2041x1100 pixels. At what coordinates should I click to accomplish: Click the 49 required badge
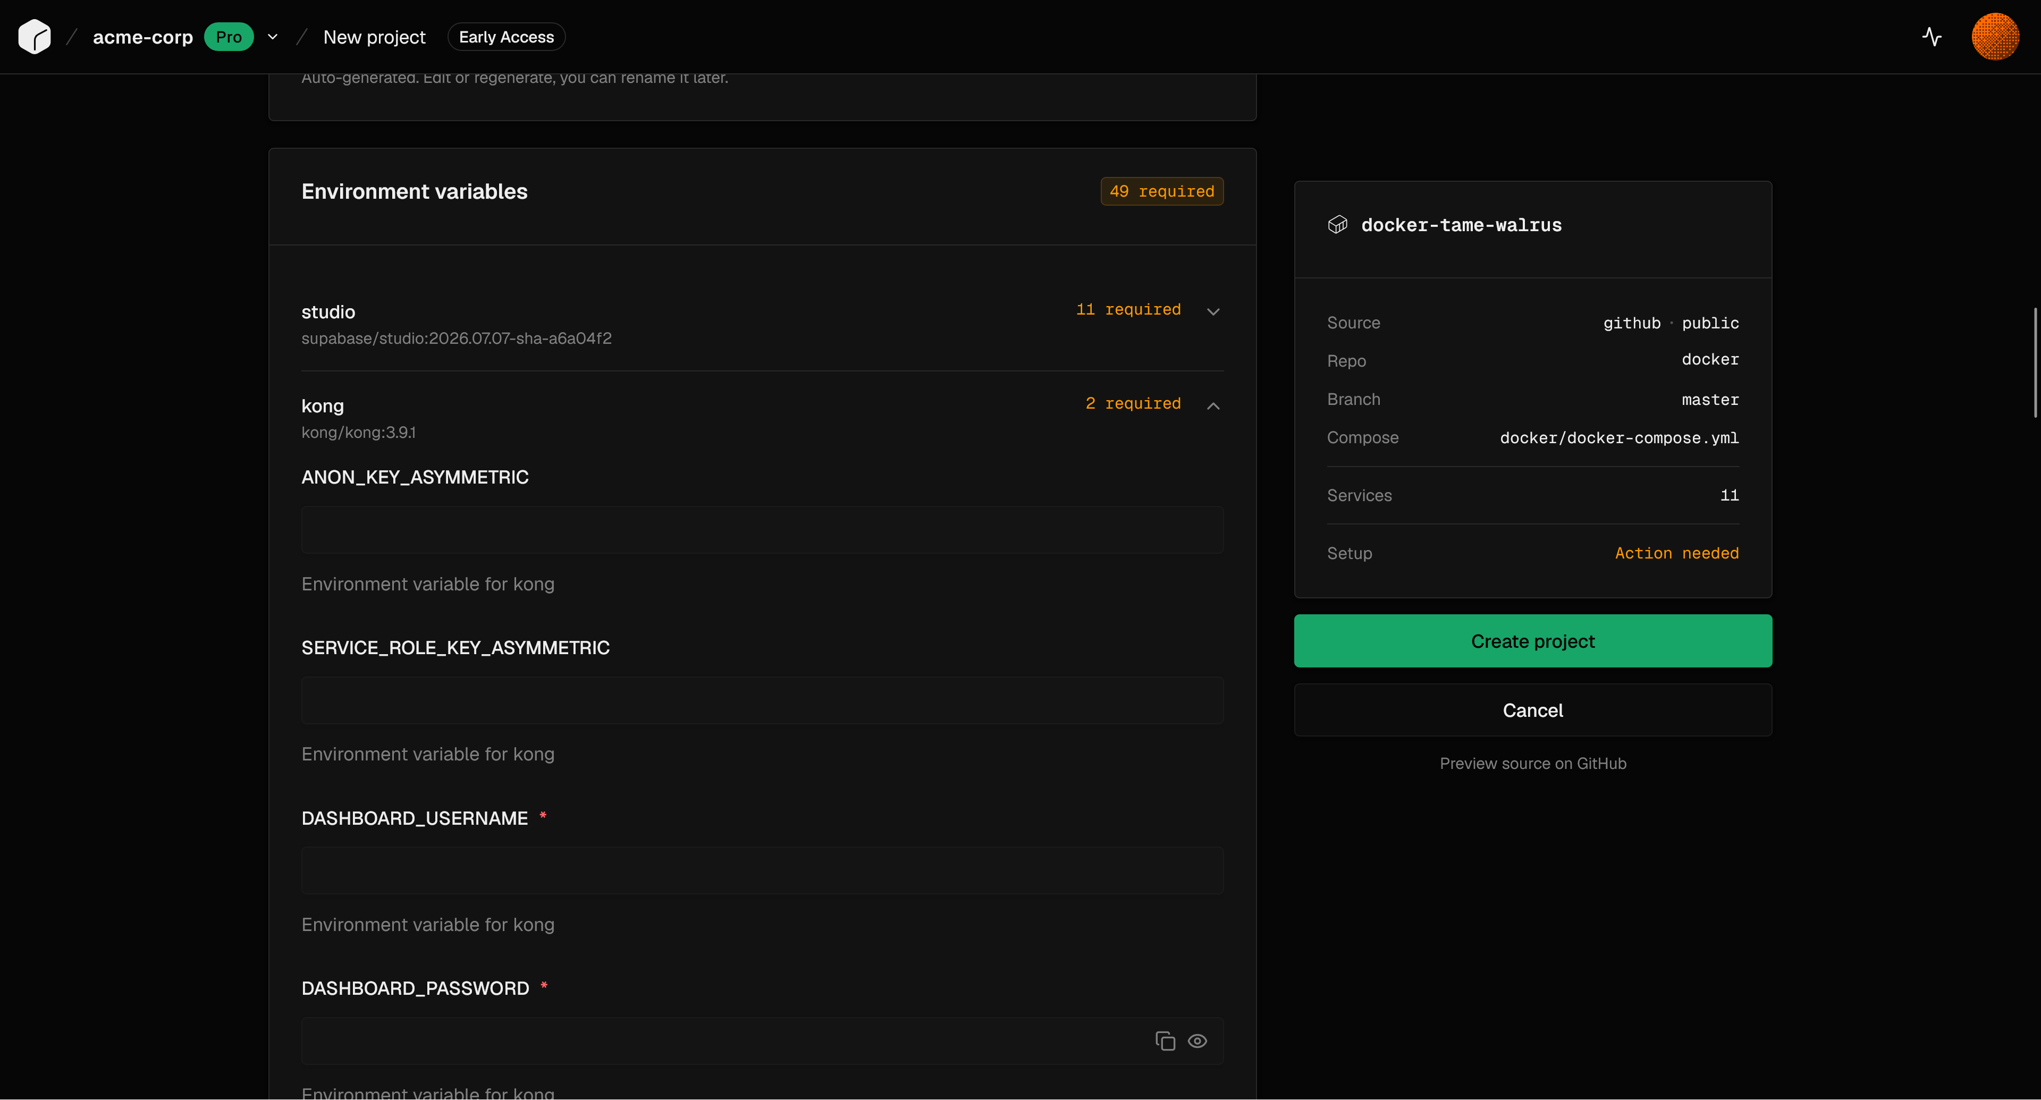click(1161, 191)
